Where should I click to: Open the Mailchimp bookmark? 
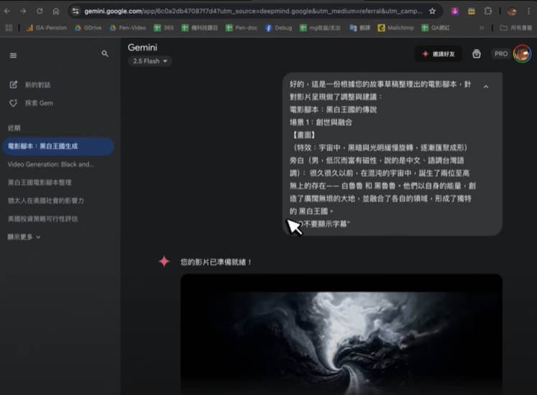tap(396, 28)
